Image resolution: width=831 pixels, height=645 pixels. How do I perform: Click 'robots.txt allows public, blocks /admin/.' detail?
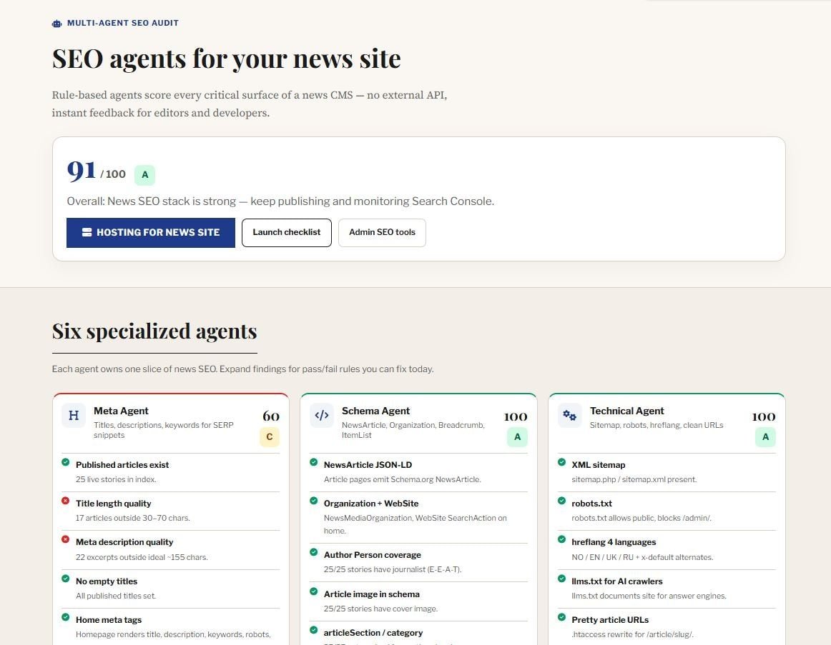point(641,518)
